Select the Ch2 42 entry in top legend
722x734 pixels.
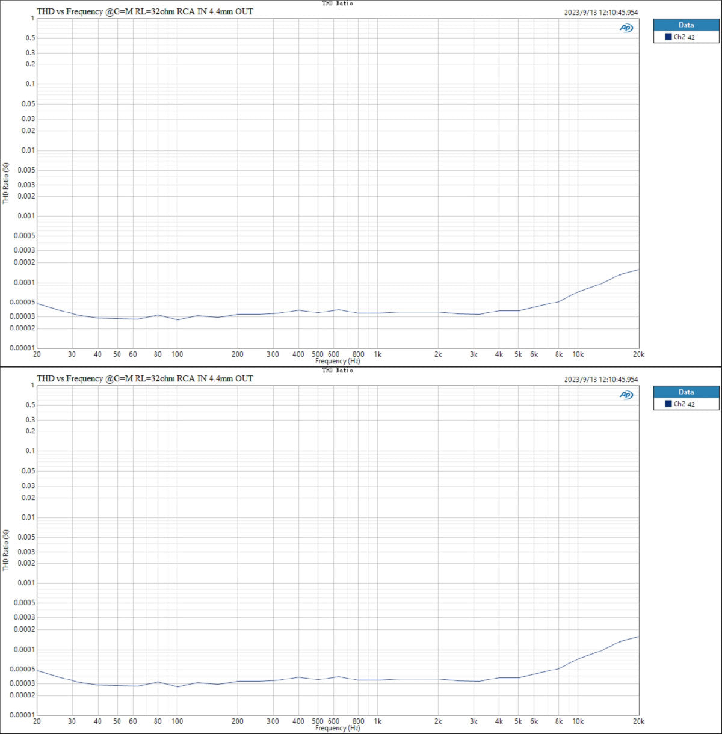coord(684,37)
